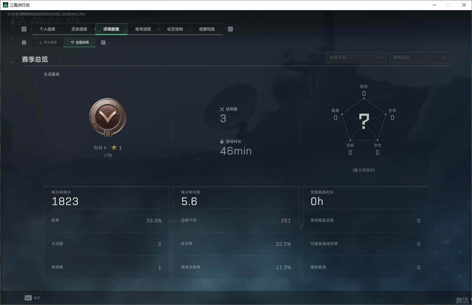Click the 游戏时长 label
472x305 pixels.
pyautogui.click(x=234, y=142)
